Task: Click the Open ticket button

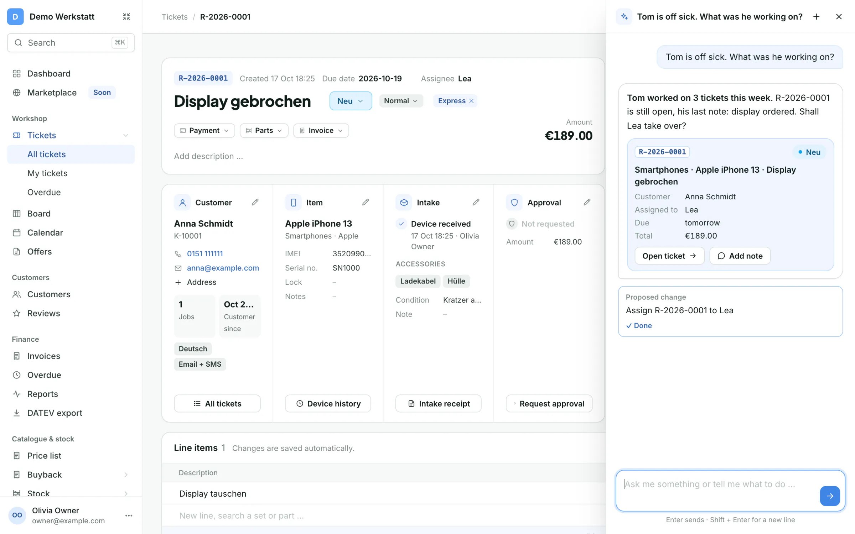Action: [x=669, y=256]
